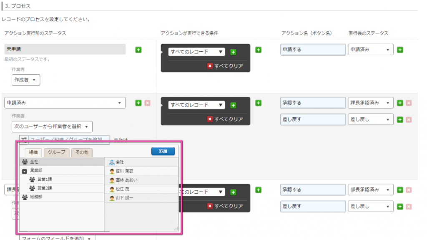
Task: Add condition inside 申請済み row's condition box
Action: pos(234,105)
